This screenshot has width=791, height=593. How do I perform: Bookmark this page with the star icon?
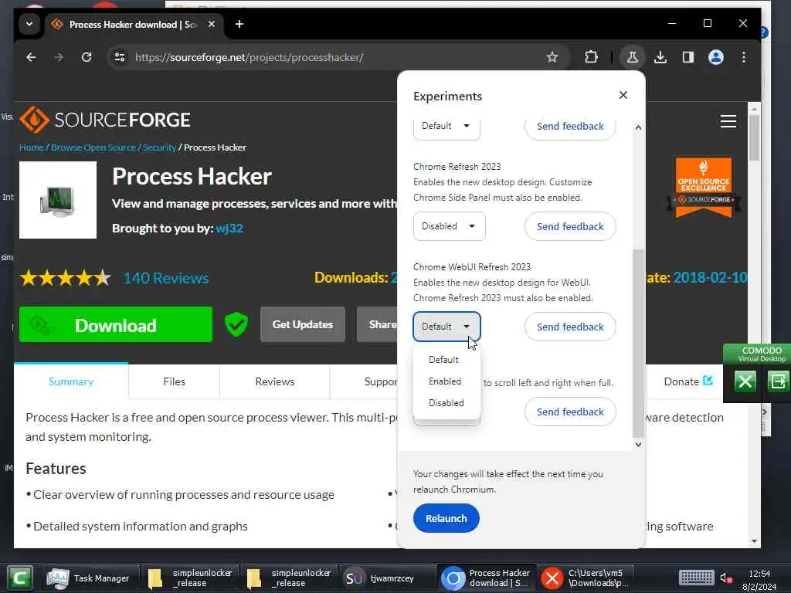(552, 57)
